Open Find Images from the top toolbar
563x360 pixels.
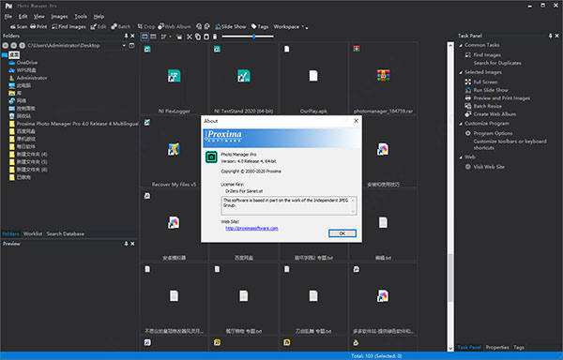[68, 26]
